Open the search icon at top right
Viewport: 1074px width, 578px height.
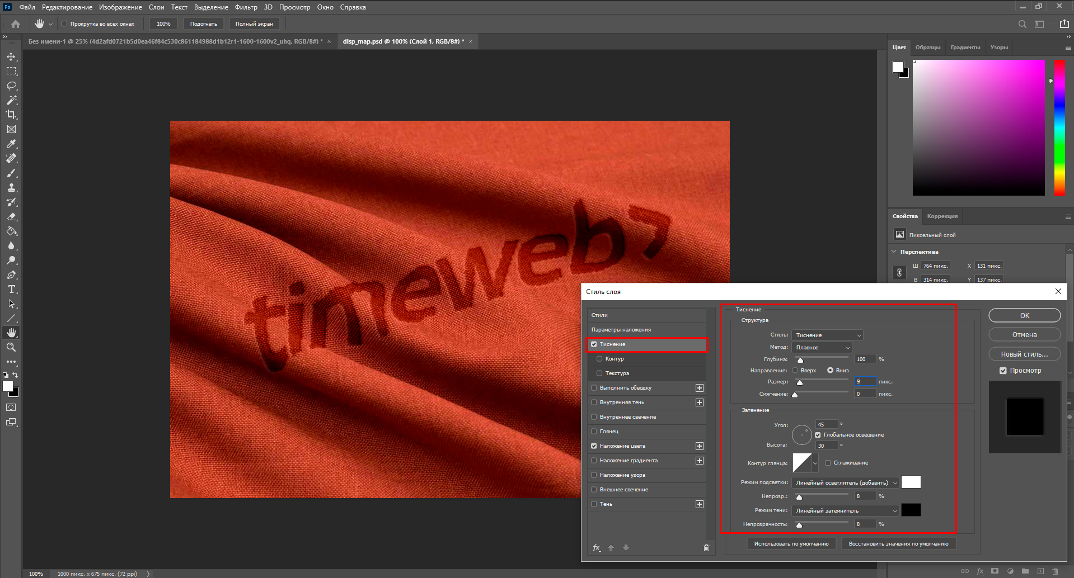[x=1022, y=24]
